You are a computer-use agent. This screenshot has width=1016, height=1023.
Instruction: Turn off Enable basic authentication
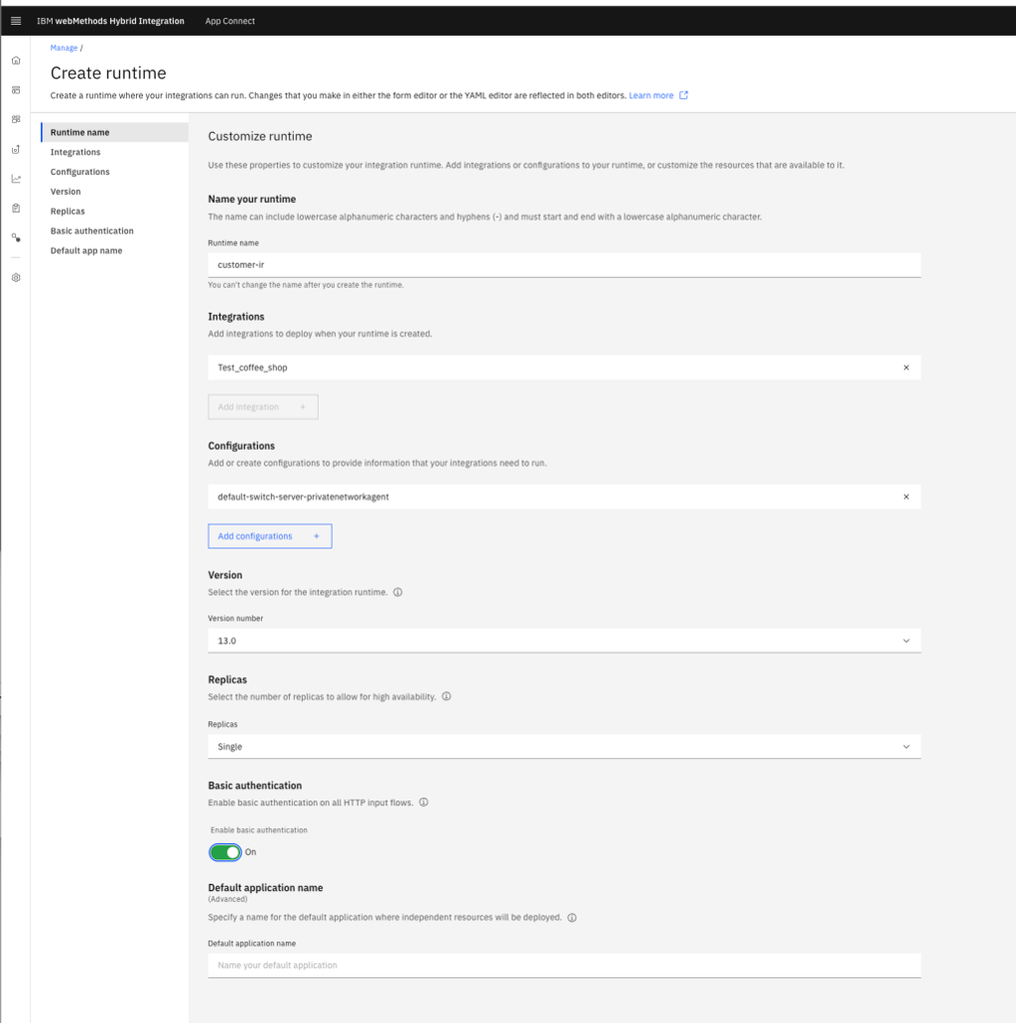pyautogui.click(x=225, y=852)
